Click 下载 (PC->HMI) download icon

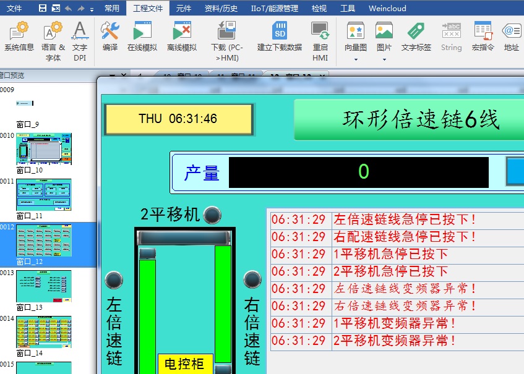coord(226,36)
